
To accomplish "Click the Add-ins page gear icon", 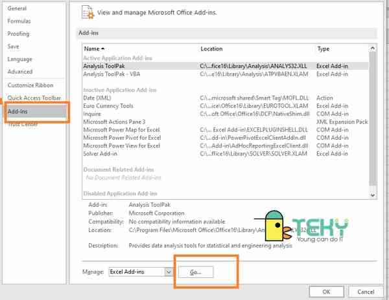I will click(88, 12).
